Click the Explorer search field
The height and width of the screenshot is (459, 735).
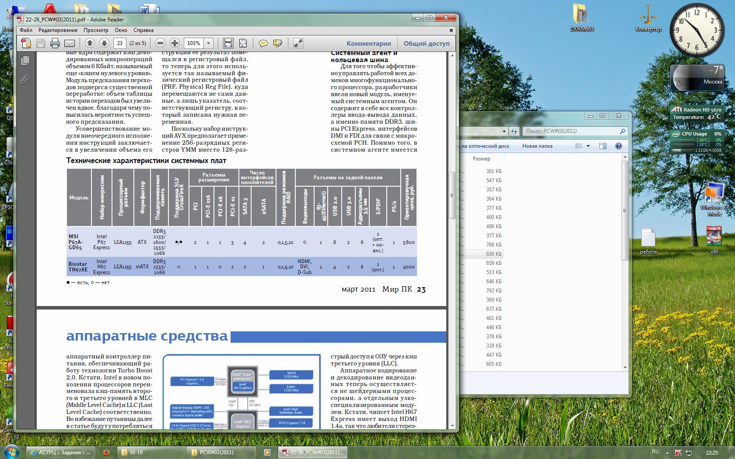click(571, 131)
